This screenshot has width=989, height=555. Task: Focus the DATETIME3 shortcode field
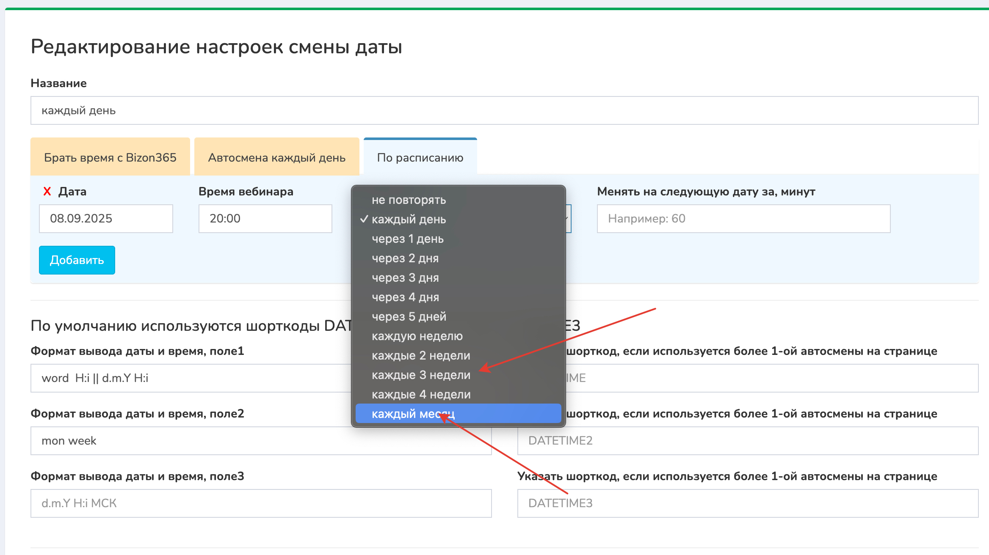(x=747, y=503)
